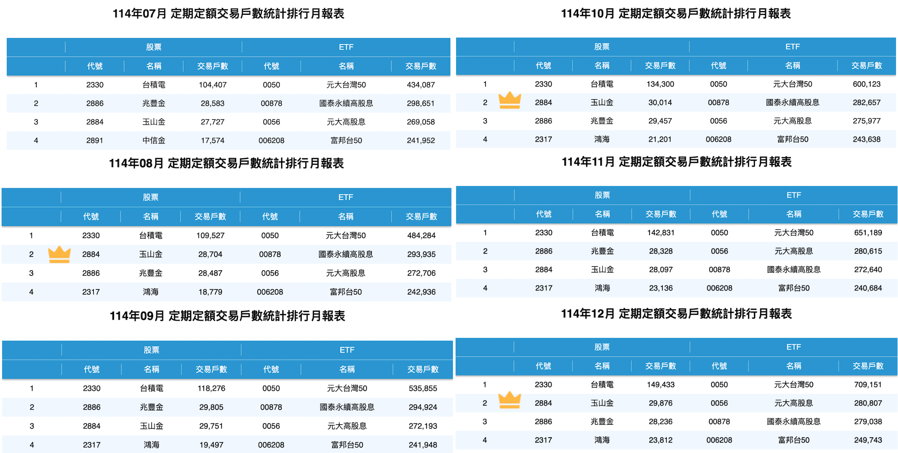Click the 269,058 ETF accounts value
The image size is (898, 453).
coord(421,122)
